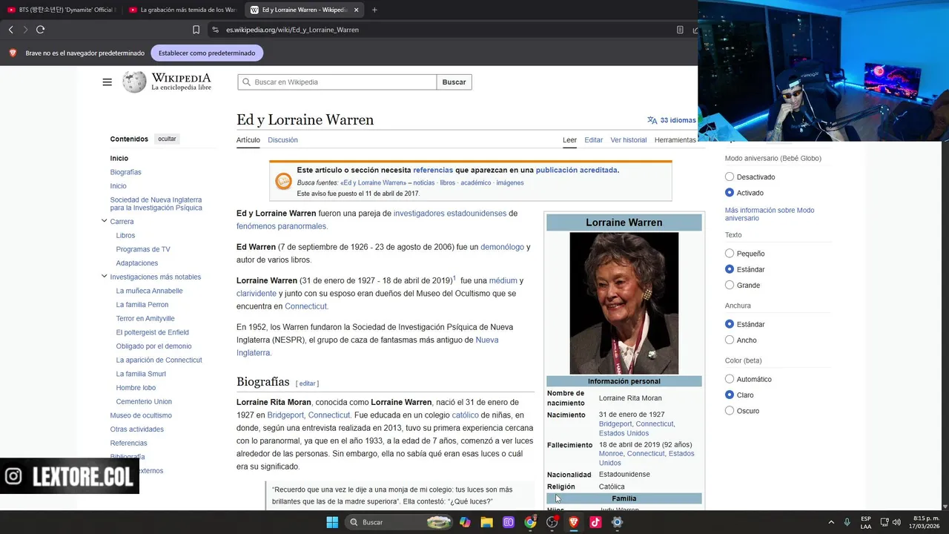Image resolution: width=949 pixels, height=534 pixels.
Task: Set text size to Estándar
Action: coord(730,269)
